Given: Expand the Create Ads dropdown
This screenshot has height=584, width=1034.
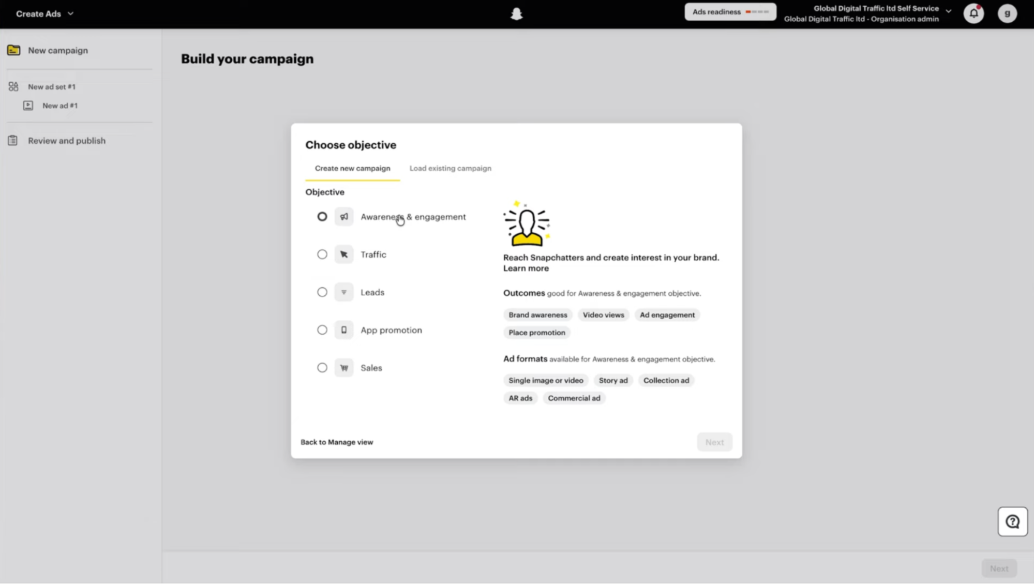Looking at the screenshot, I should 44,14.
